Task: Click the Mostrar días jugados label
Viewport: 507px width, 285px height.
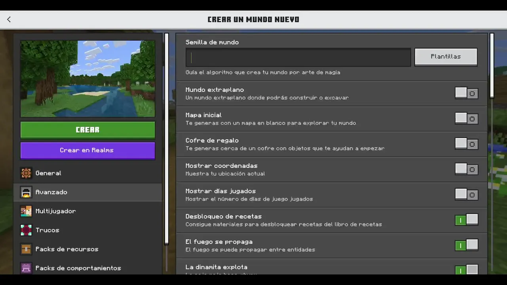Action: (x=221, y=191)
